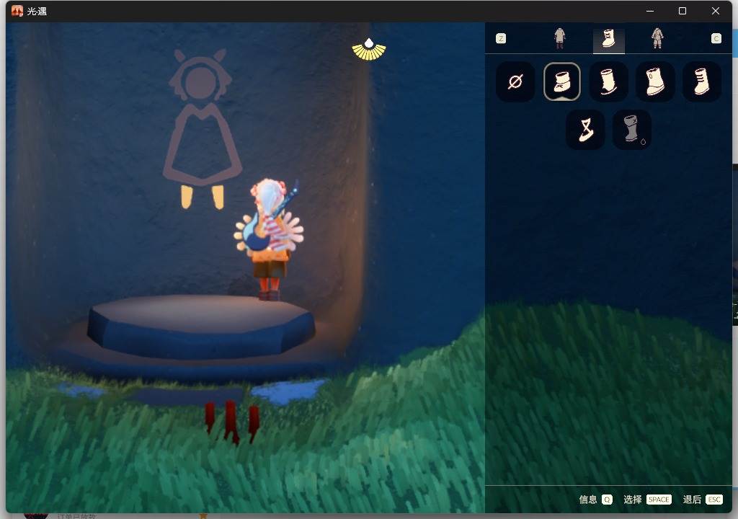Click 退后 back button
Image resolution: width=738 pixels, height=519 pixels.
pyautogui.click(x=702, y=500)
